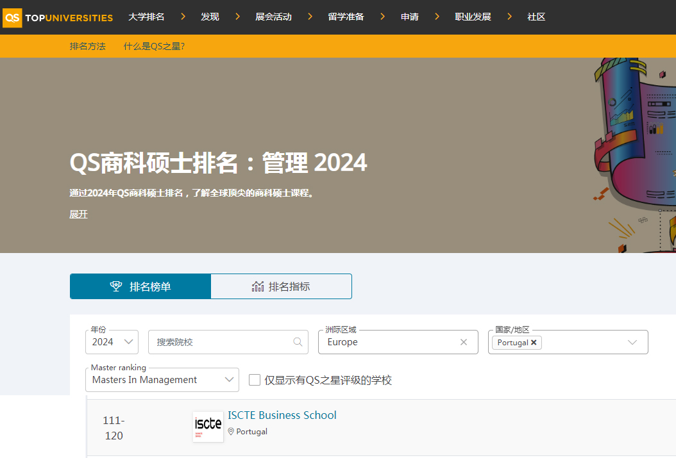Click the 111-120 rank text
This screenshot has width=676, height=458.
click(114, 428)
